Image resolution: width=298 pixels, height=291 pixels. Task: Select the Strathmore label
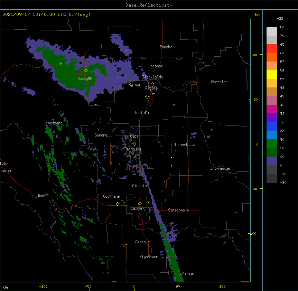click(x=178, y=210)
